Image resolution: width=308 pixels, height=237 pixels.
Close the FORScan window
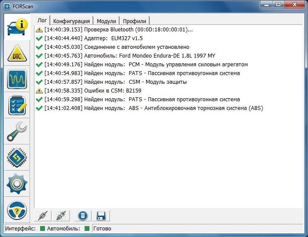pyautogui.click(x=294, y=5)
